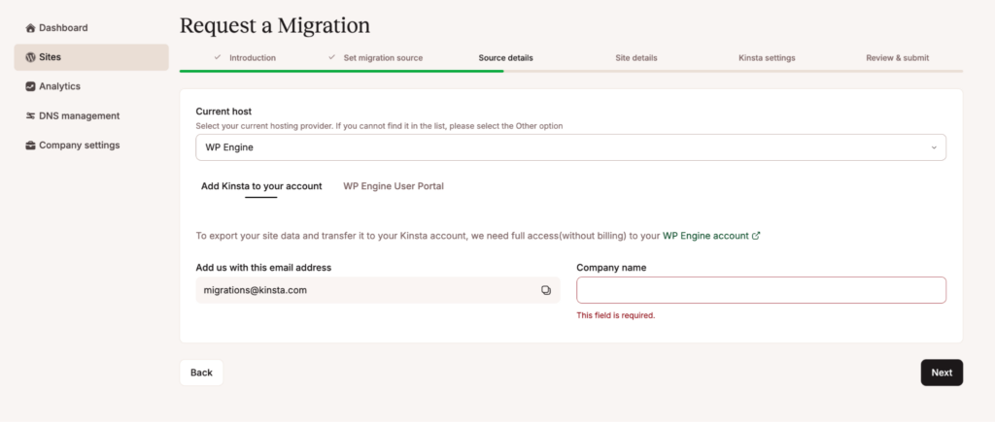Screen dimensions: 995x422
Task: Open Analytics in the sidebar
Action: click(x=91, y=86)
